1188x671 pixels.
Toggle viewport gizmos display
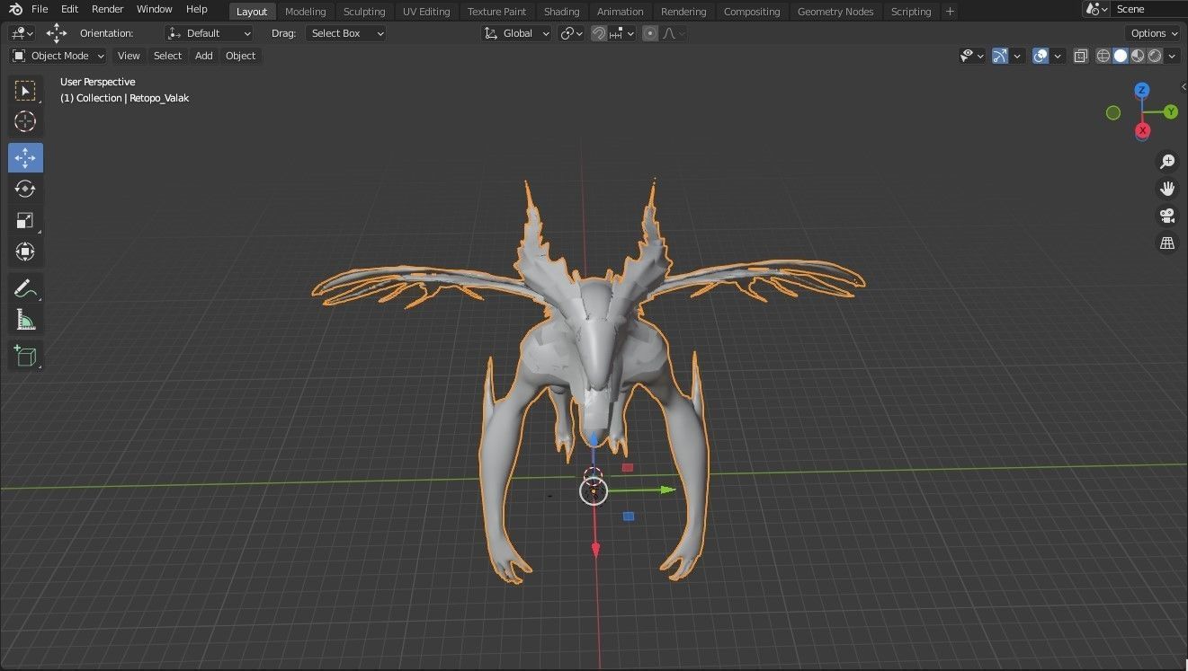tap(1000, 56)
